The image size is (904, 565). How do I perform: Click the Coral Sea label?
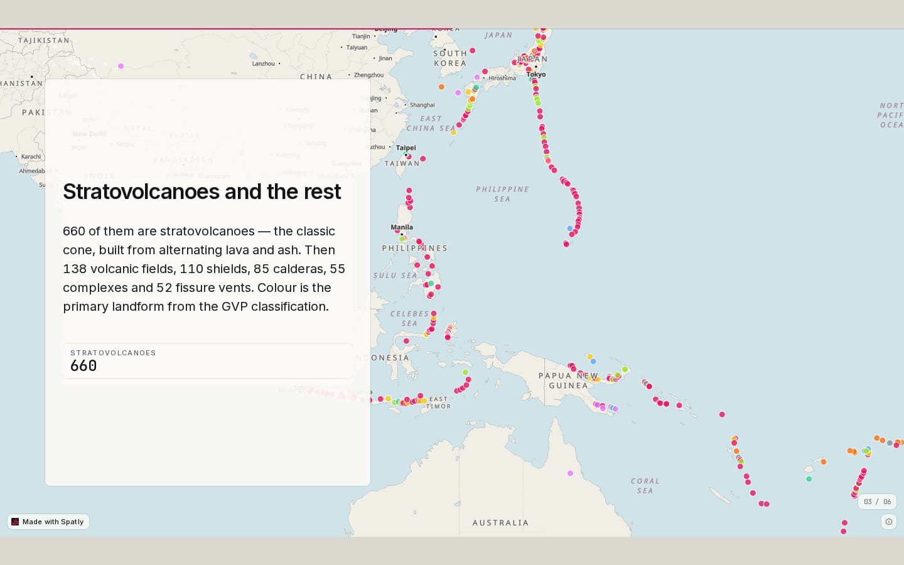tap(645, 486)
